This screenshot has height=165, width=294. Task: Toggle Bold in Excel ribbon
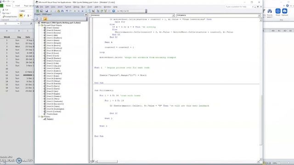21,16
